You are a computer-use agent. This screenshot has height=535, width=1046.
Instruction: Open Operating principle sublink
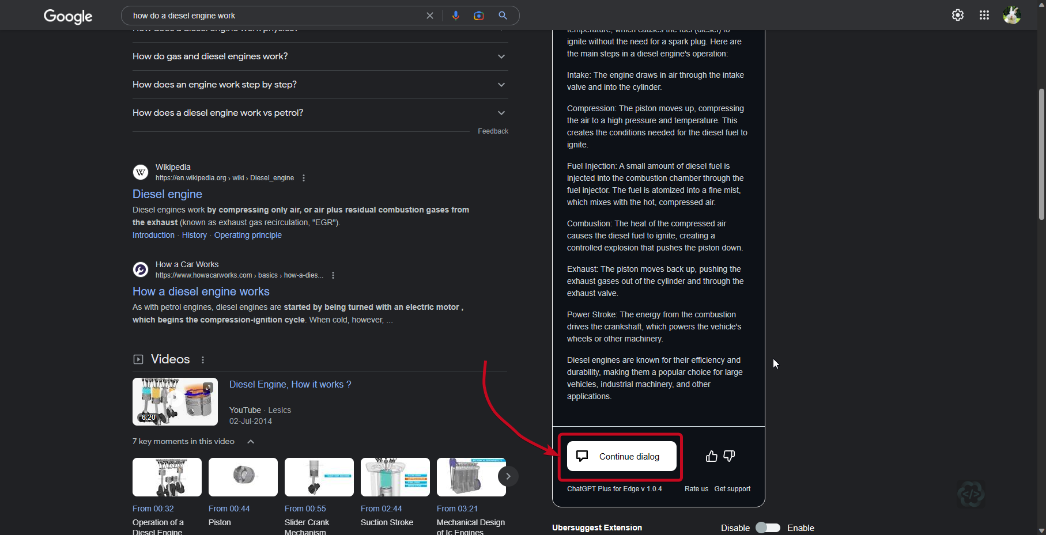pyautogui.click(x=248, y=235)
